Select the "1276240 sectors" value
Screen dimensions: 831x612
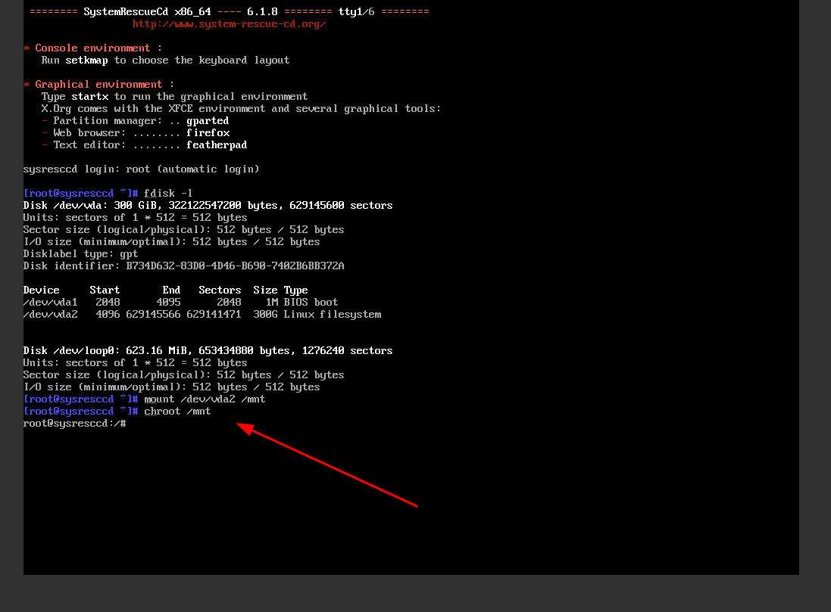click(x=347, y=351)
